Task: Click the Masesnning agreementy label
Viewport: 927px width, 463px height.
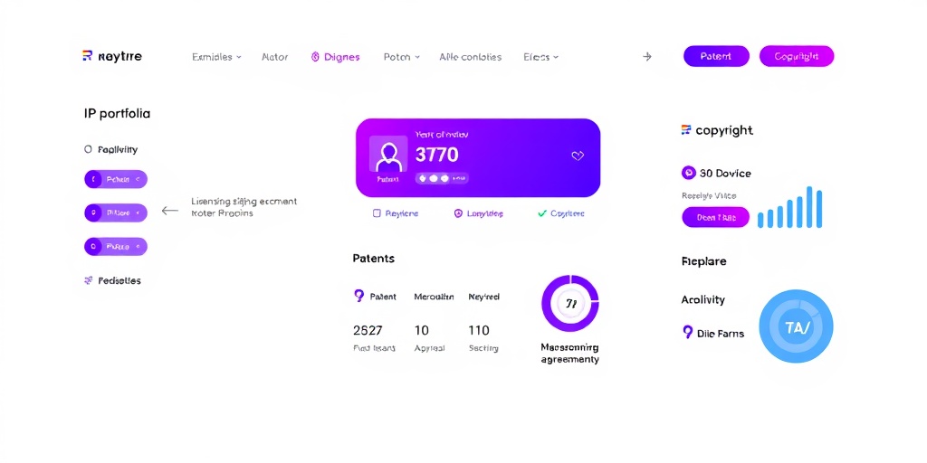Action: pyautogui.click(x=570, y=354)
